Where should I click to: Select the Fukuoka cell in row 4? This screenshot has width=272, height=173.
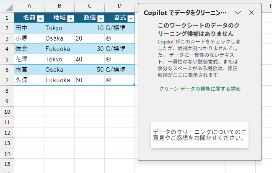[60, 49]
